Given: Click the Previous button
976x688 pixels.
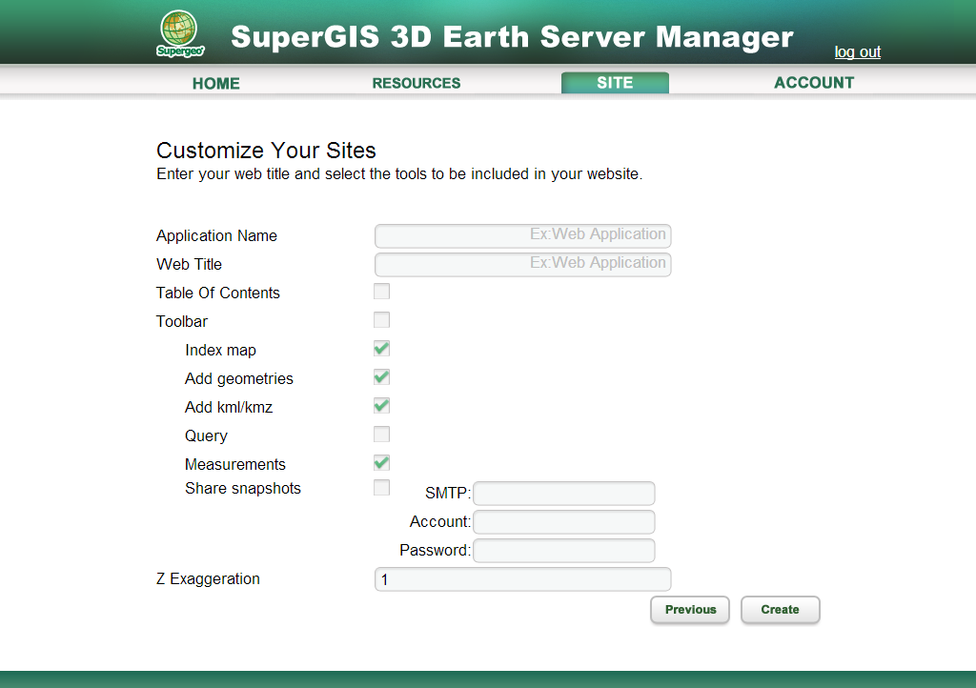Looking at the screenshot, I should [690, 610].
